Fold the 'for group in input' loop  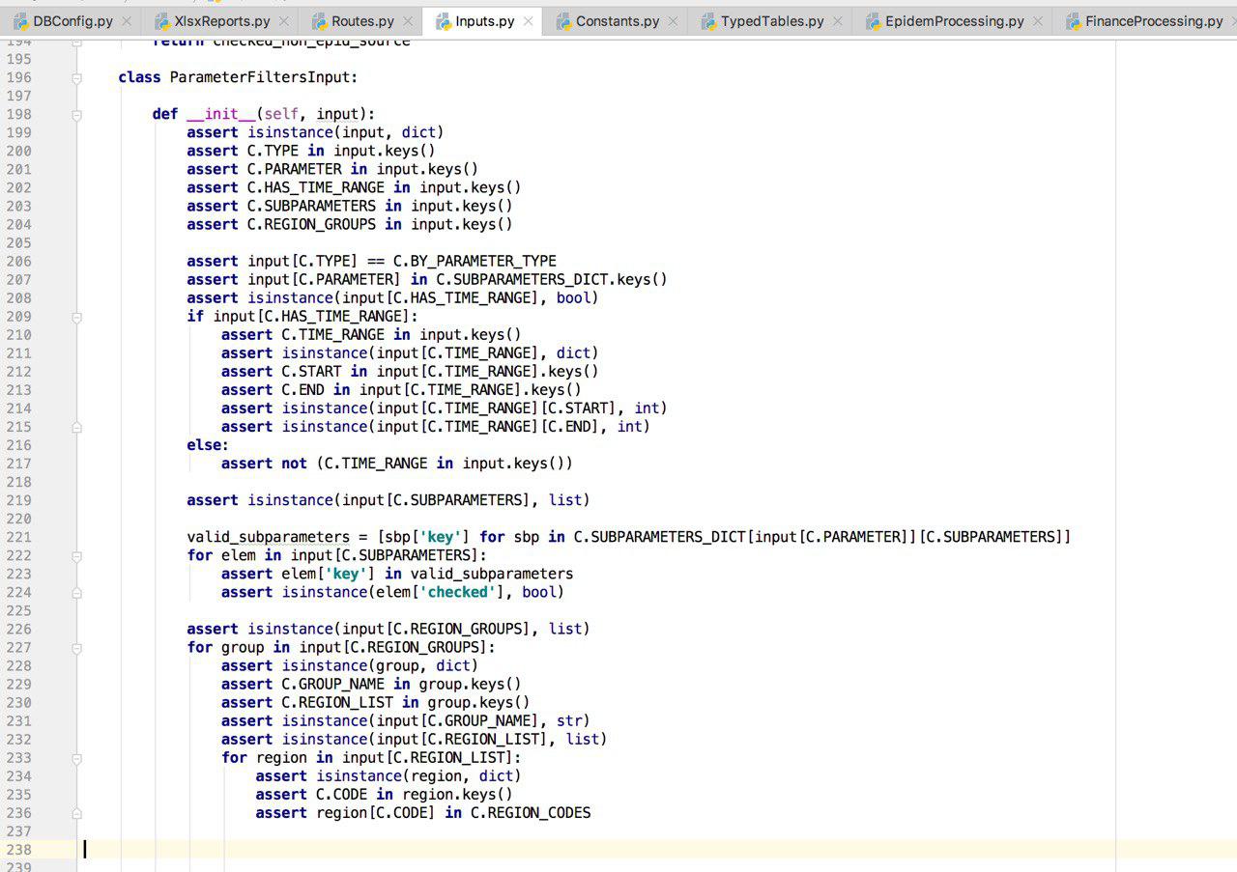(x=76, y=647)
